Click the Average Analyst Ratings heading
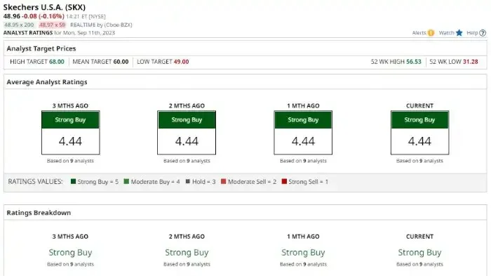Image resolution: width=491 pixels, height=276 pixels. coord(47,82)
